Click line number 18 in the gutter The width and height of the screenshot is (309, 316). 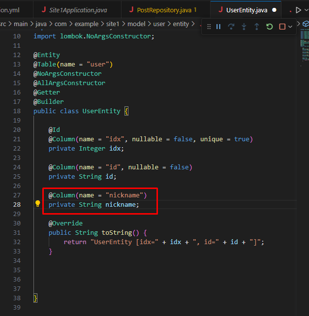pos(17,111)
